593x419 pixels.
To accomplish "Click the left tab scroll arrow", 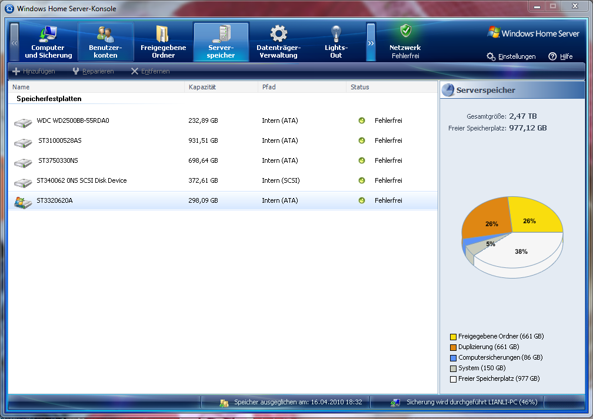I will click(14, 42).
